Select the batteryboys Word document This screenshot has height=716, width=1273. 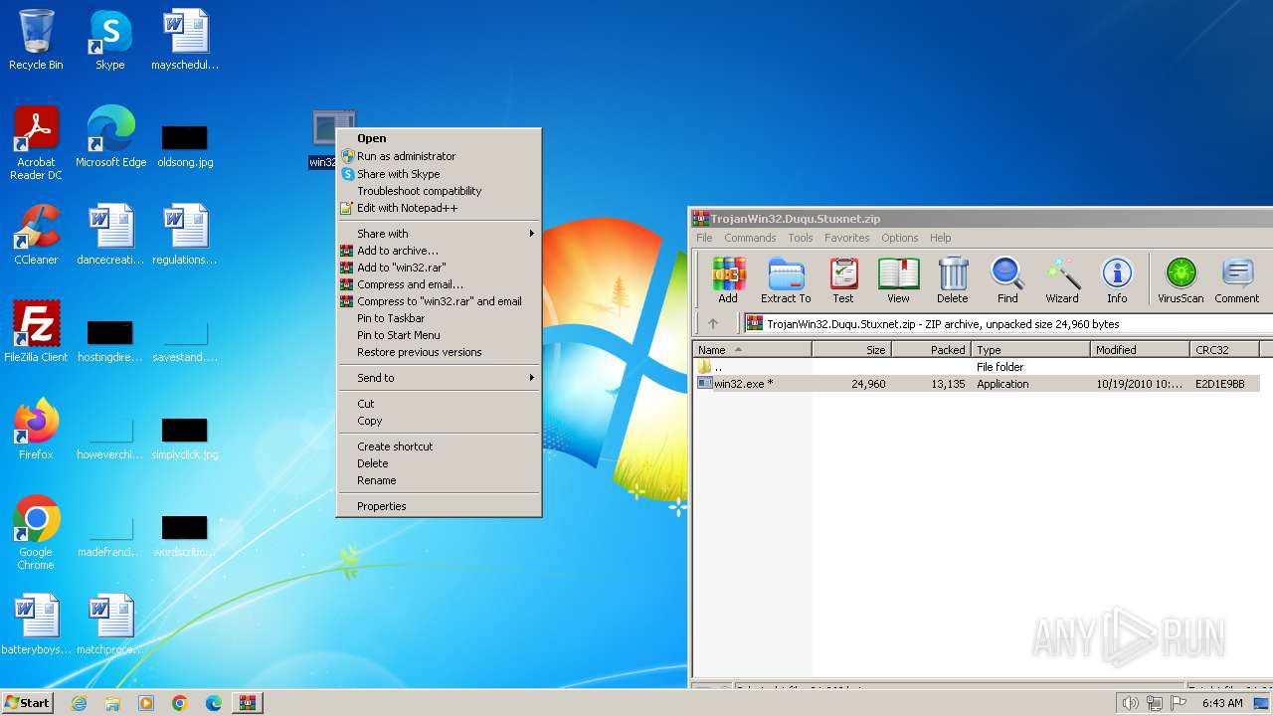click(36, 625)
